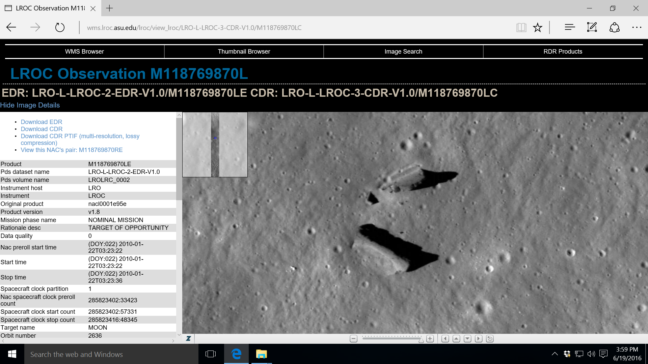Open Edge more actions menu

tap(637, 27)
